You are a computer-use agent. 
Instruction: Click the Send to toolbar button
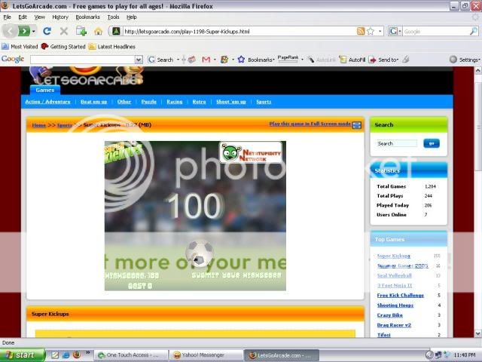pos(383,60)
